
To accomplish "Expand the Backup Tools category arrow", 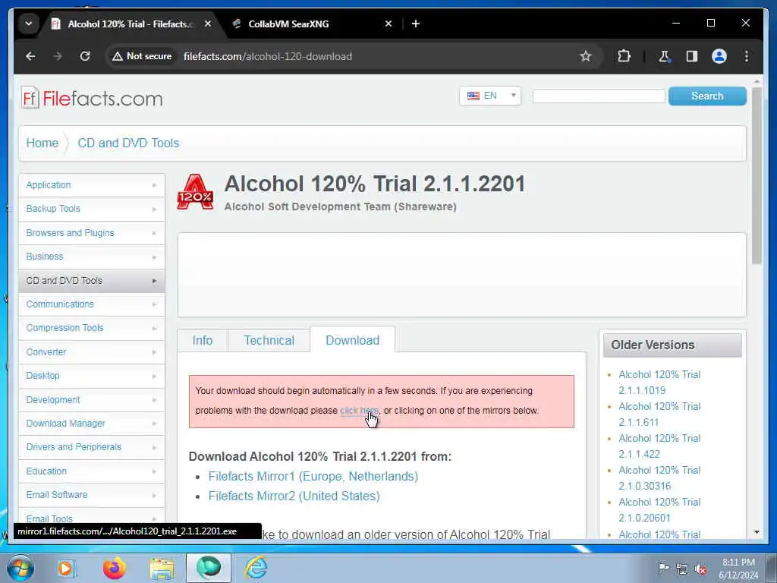I will point(154,210).
